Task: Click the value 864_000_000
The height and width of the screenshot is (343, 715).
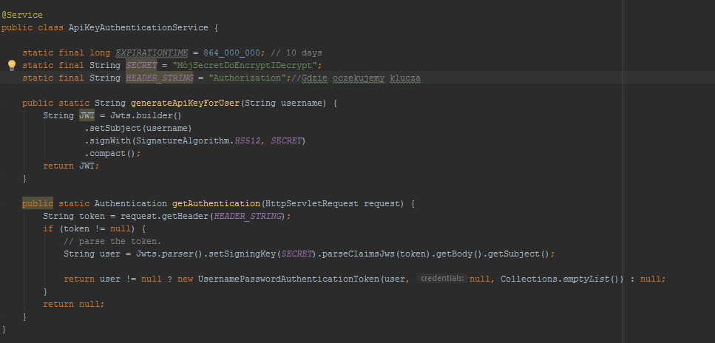Action: (x=231, y=53)
